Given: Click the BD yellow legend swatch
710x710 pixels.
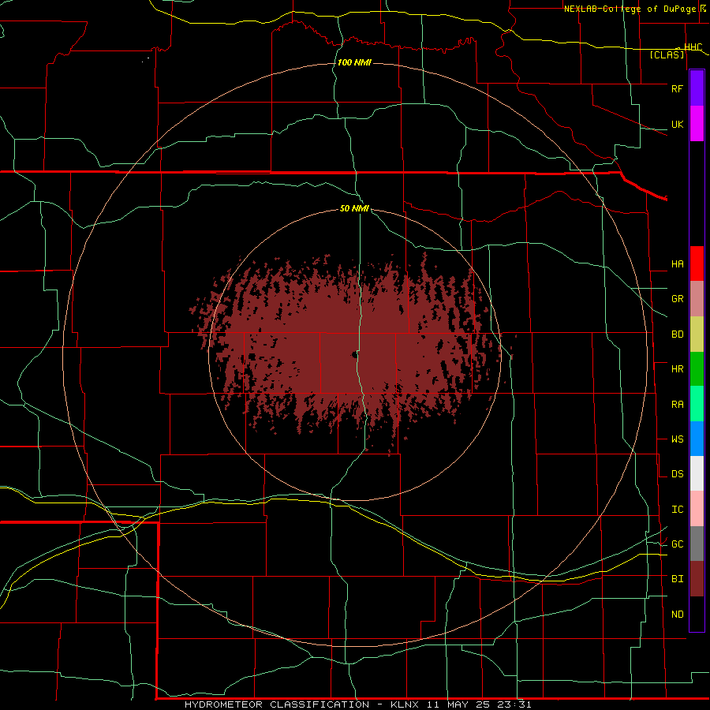Looking at the screenshot, I should [697, 334].
